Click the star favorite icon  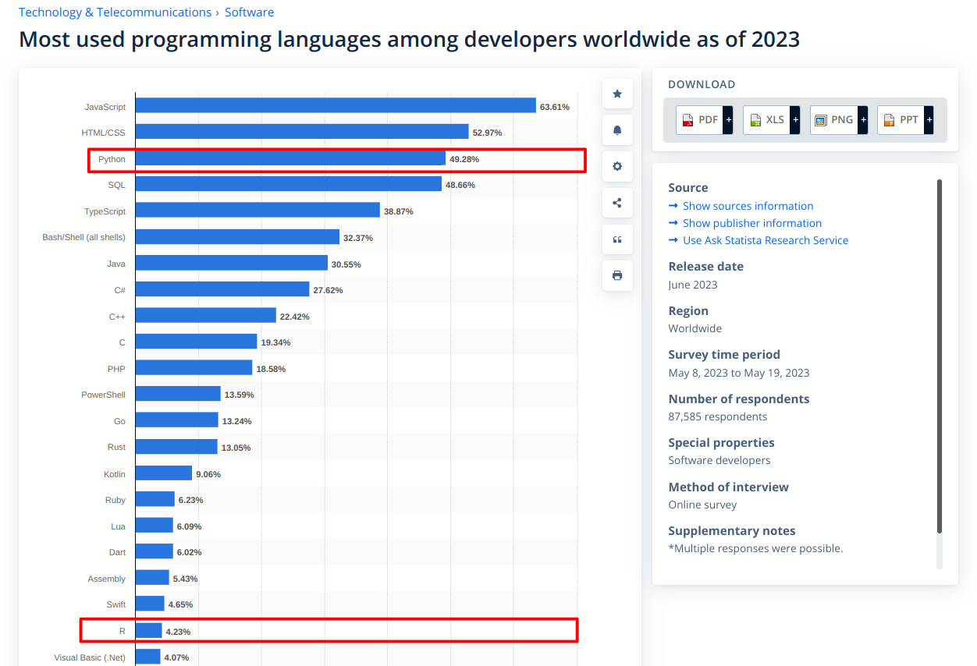point(617,94)
